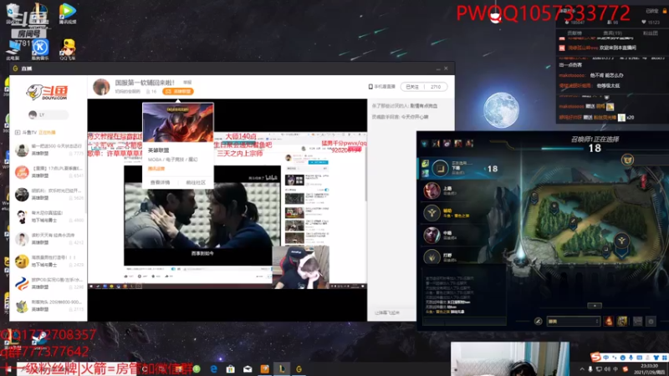
Task: Click the champion select chat input field
Action: point(465,322)
